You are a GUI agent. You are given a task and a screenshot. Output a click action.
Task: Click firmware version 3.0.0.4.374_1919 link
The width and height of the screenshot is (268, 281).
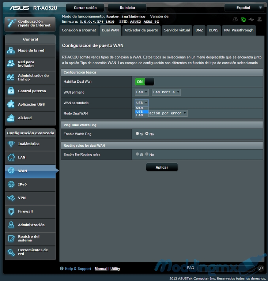tap(97, 22)
